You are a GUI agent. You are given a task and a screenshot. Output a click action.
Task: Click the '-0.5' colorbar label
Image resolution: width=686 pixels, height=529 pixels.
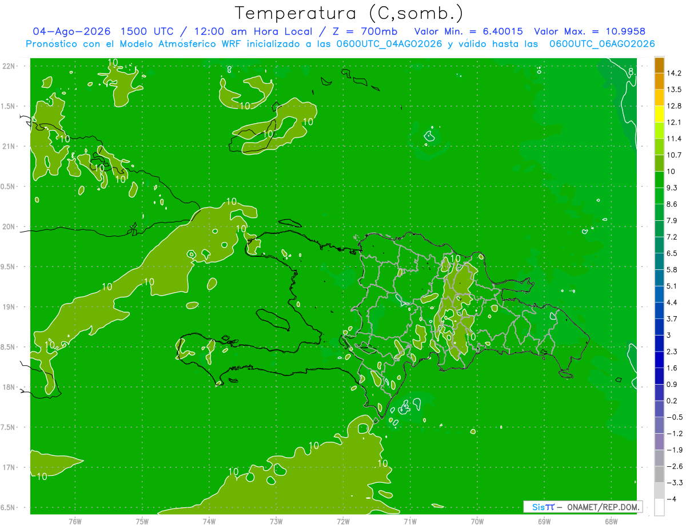pyautogui.click(x=675, y=417)
